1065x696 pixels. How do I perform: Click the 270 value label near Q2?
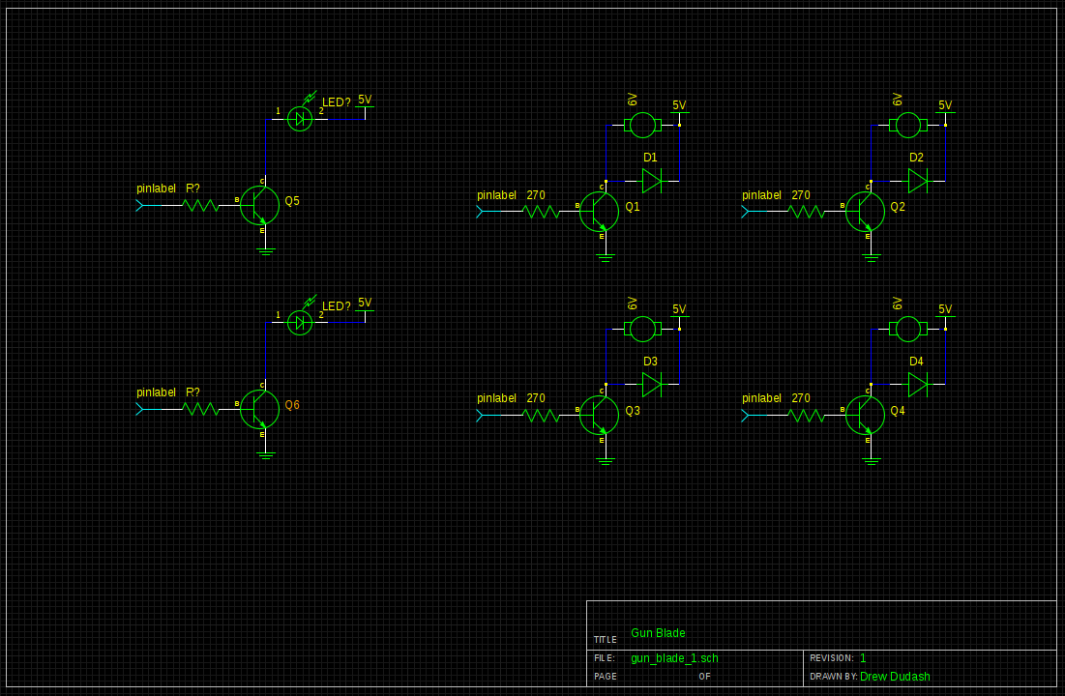coord(801,195)
